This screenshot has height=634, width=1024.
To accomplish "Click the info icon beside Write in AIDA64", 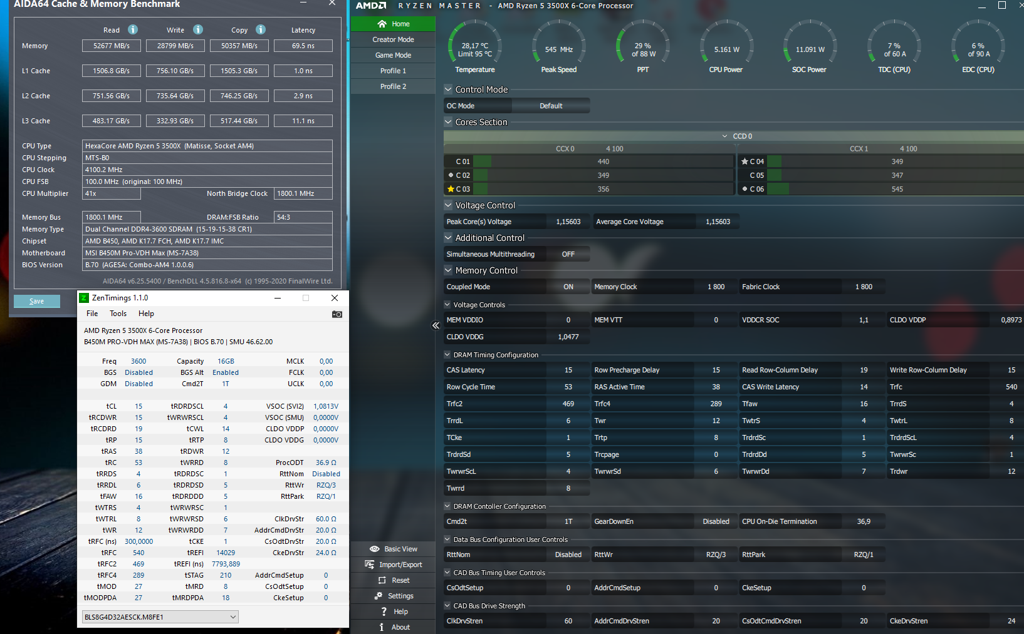I will [198, 29].
